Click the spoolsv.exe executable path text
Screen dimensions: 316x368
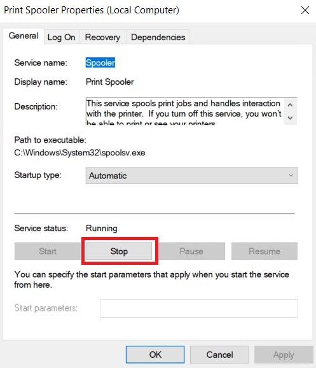pyautogui.click(x=79, y=153)
